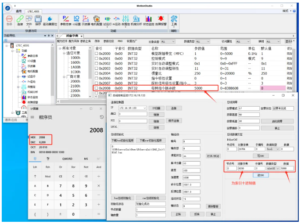This screenshot has height=224, width=301.
Task: Select the 对象字典 document tab
Action: click(x=72, y=36)
